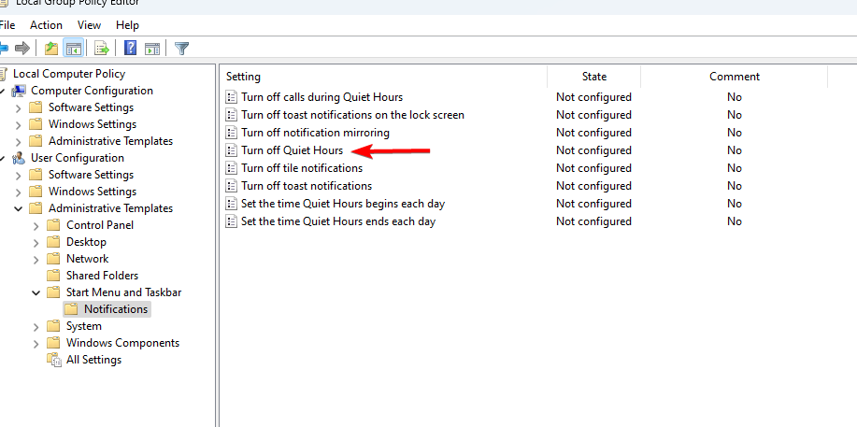This screenshot has height=427, width=857.
Task: Expand the Control Panel folder
Action: tap(36, 225)
